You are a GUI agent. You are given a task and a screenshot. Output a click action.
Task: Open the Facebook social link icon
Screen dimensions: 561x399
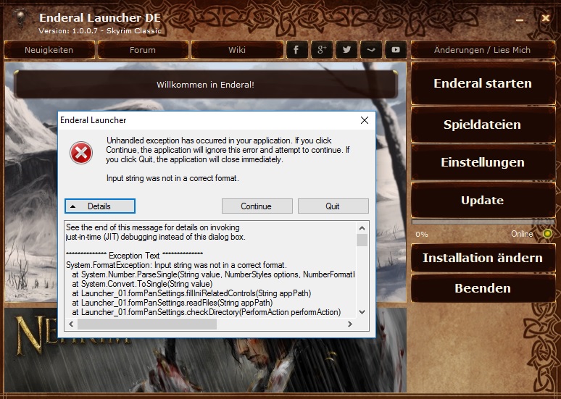click(x=297, y=50)
